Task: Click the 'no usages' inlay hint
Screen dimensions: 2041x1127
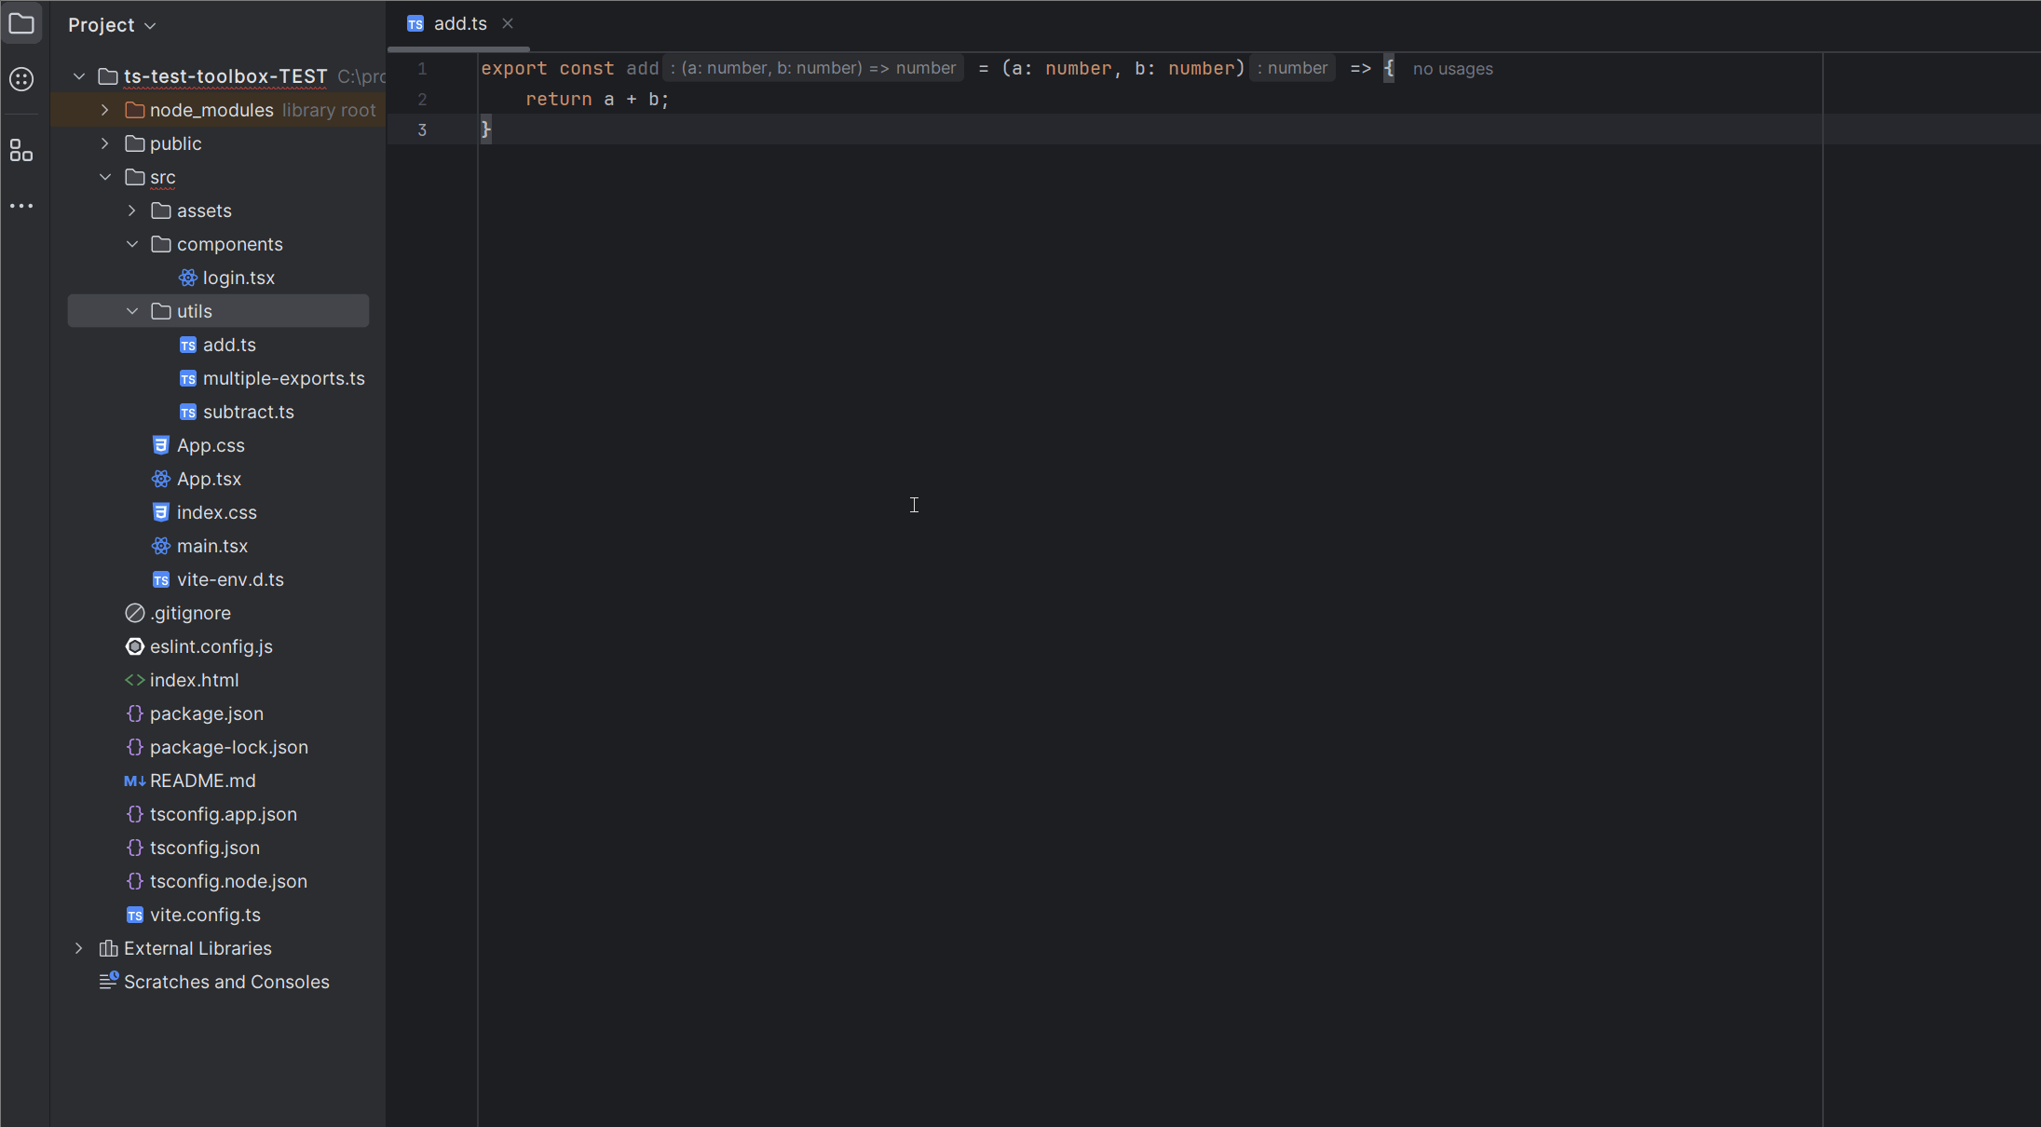Action: [1453, 69]
